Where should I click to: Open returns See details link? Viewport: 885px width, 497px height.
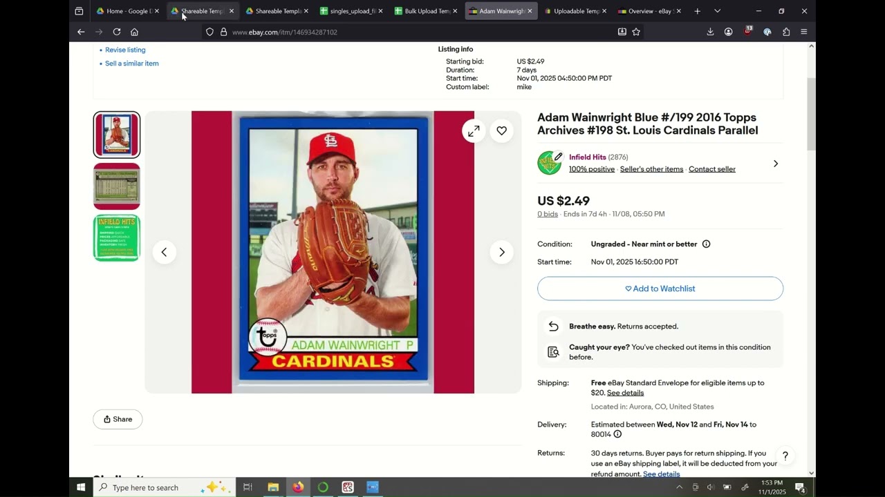[662, 474]
